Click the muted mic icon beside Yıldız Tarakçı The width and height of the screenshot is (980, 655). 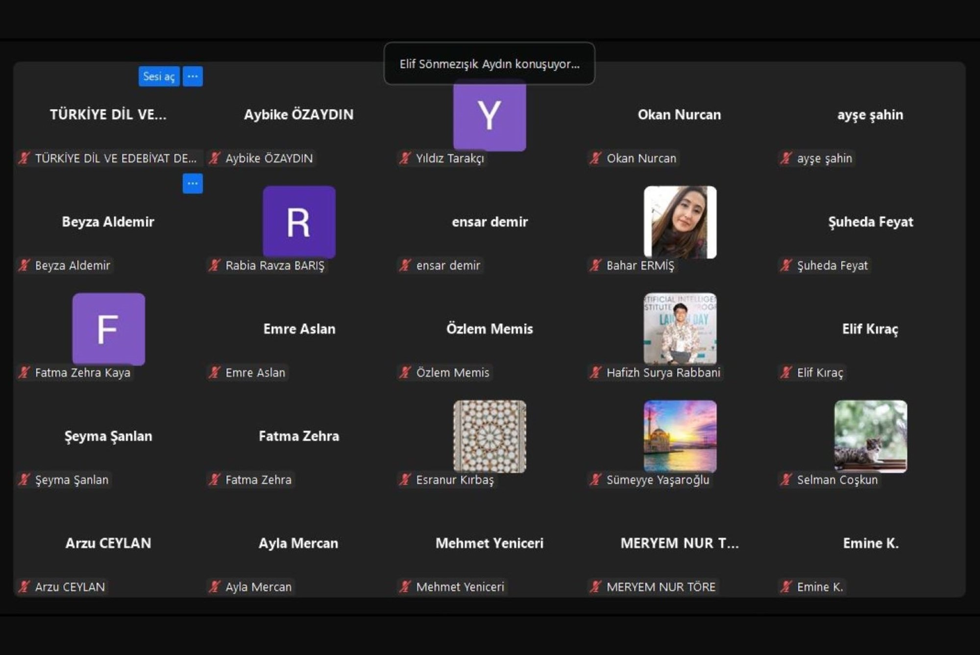405,158
